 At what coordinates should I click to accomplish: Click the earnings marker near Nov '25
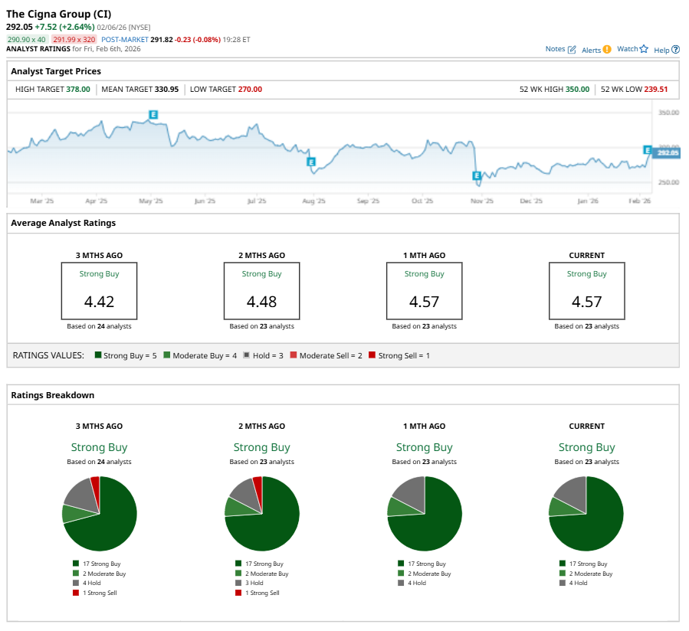(x=476, y=176)
